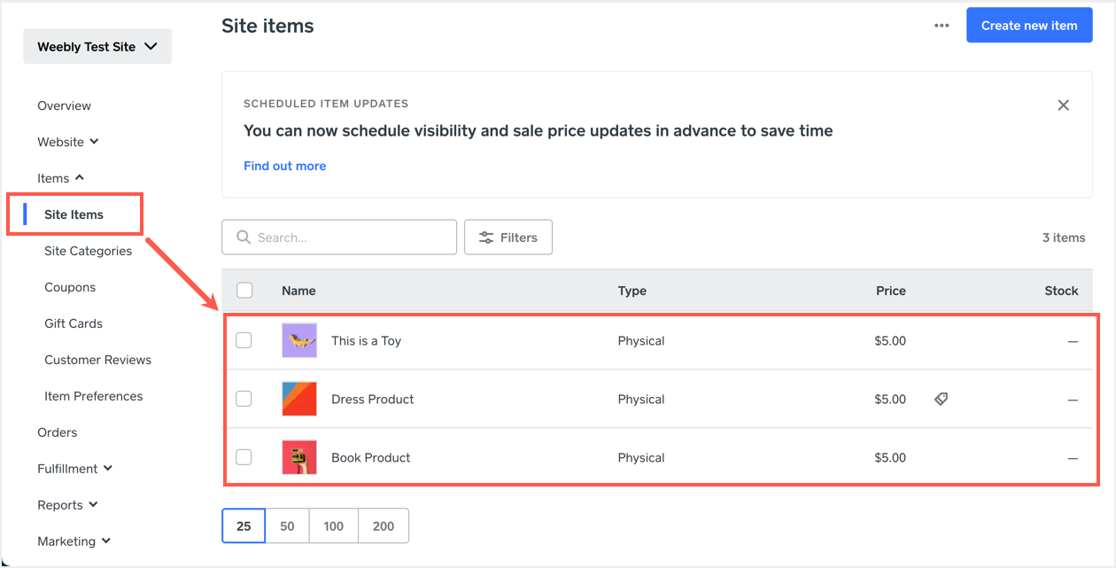Open the Dress Product thumbnail image
The width and height of the screenshot is (1116, 568).
(299, 400)
